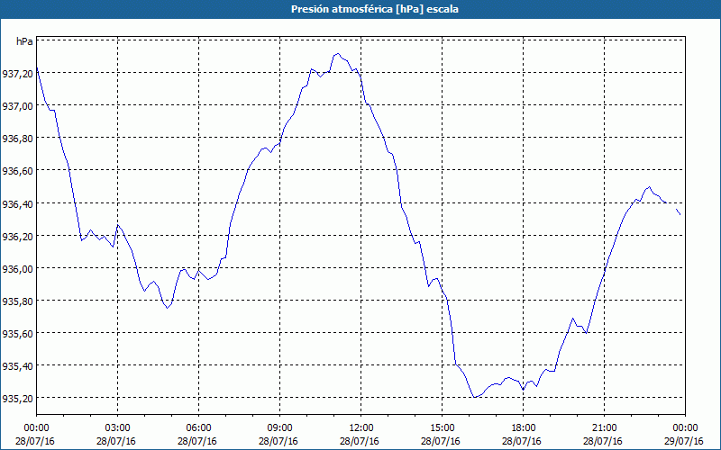Click the 935,60 y-axis label
The width and height of the screenshot is (721, 450).
click(x=17, y=333)
